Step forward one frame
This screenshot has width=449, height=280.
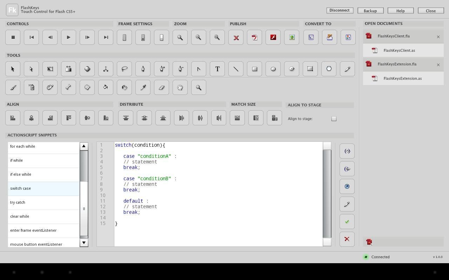tap(87, 37)
